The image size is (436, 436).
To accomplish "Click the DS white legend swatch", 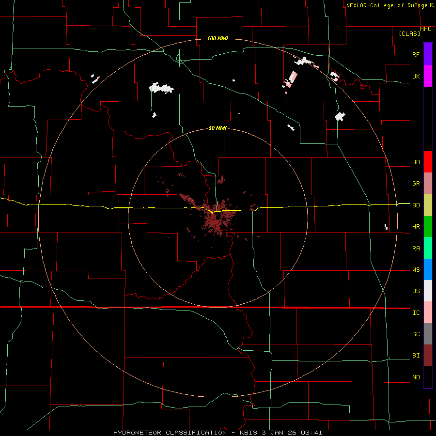I will (428, 291).
